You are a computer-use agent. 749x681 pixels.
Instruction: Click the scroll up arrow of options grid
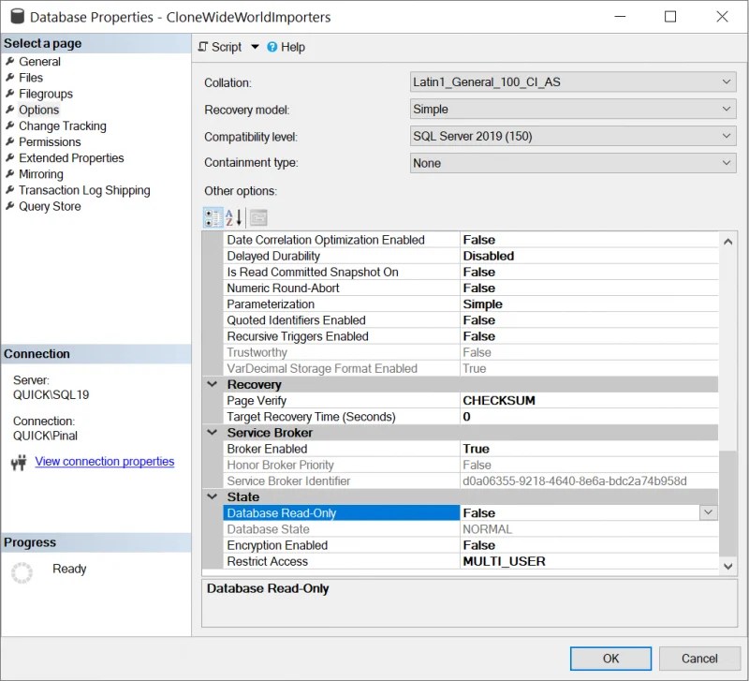[728, 242]
